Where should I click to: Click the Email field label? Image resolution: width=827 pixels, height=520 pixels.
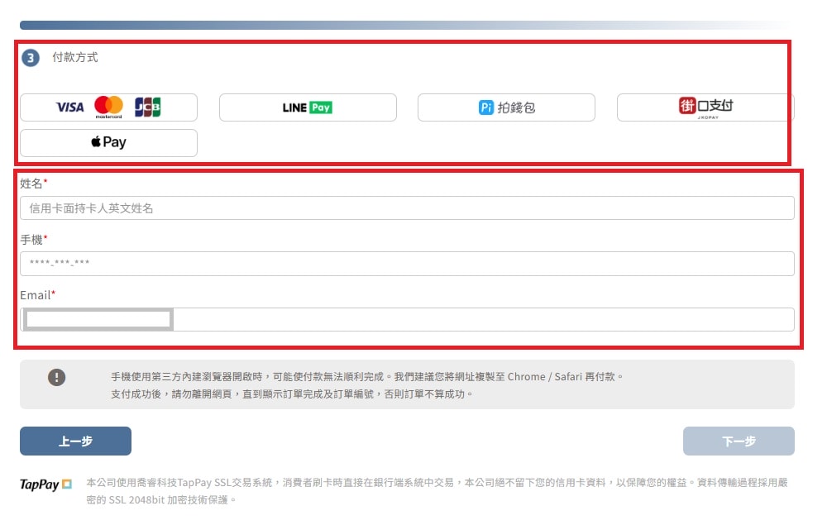37,295
